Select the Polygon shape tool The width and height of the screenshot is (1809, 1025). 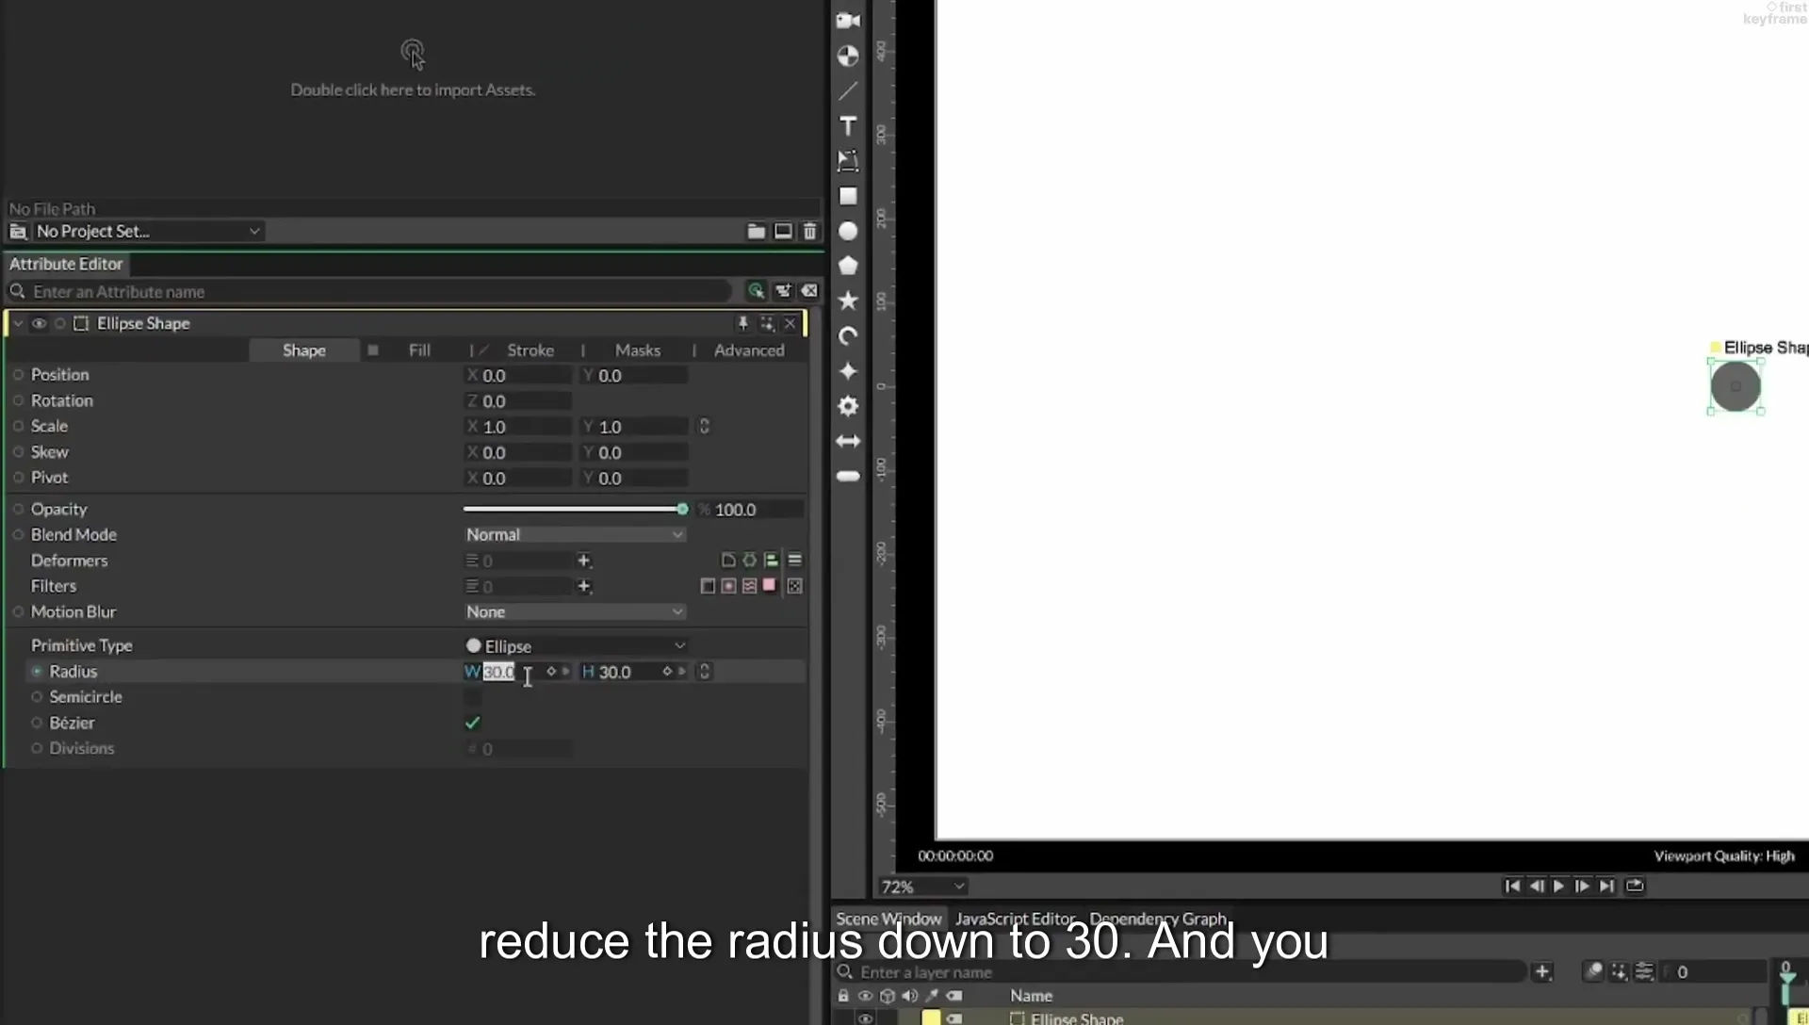[x=848, y=266]
